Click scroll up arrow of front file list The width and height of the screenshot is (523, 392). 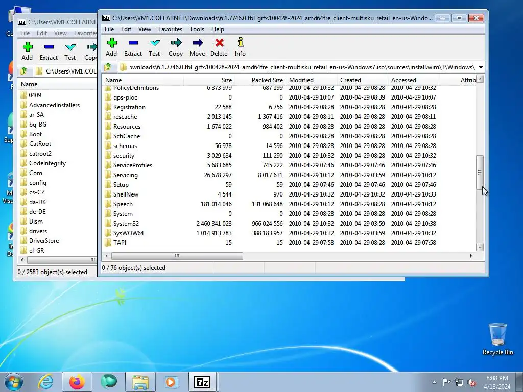(480, 79)
